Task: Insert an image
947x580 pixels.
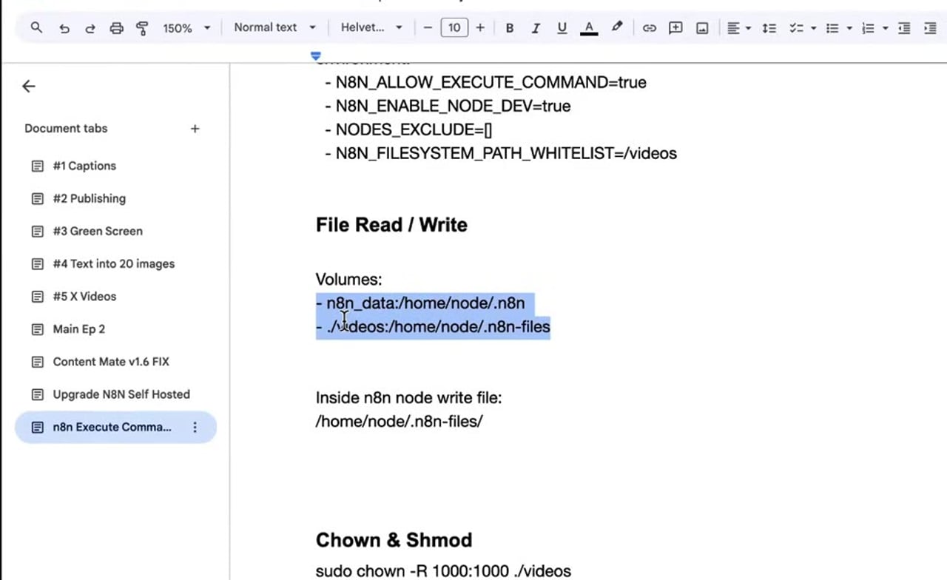Action: click(702, 28)
